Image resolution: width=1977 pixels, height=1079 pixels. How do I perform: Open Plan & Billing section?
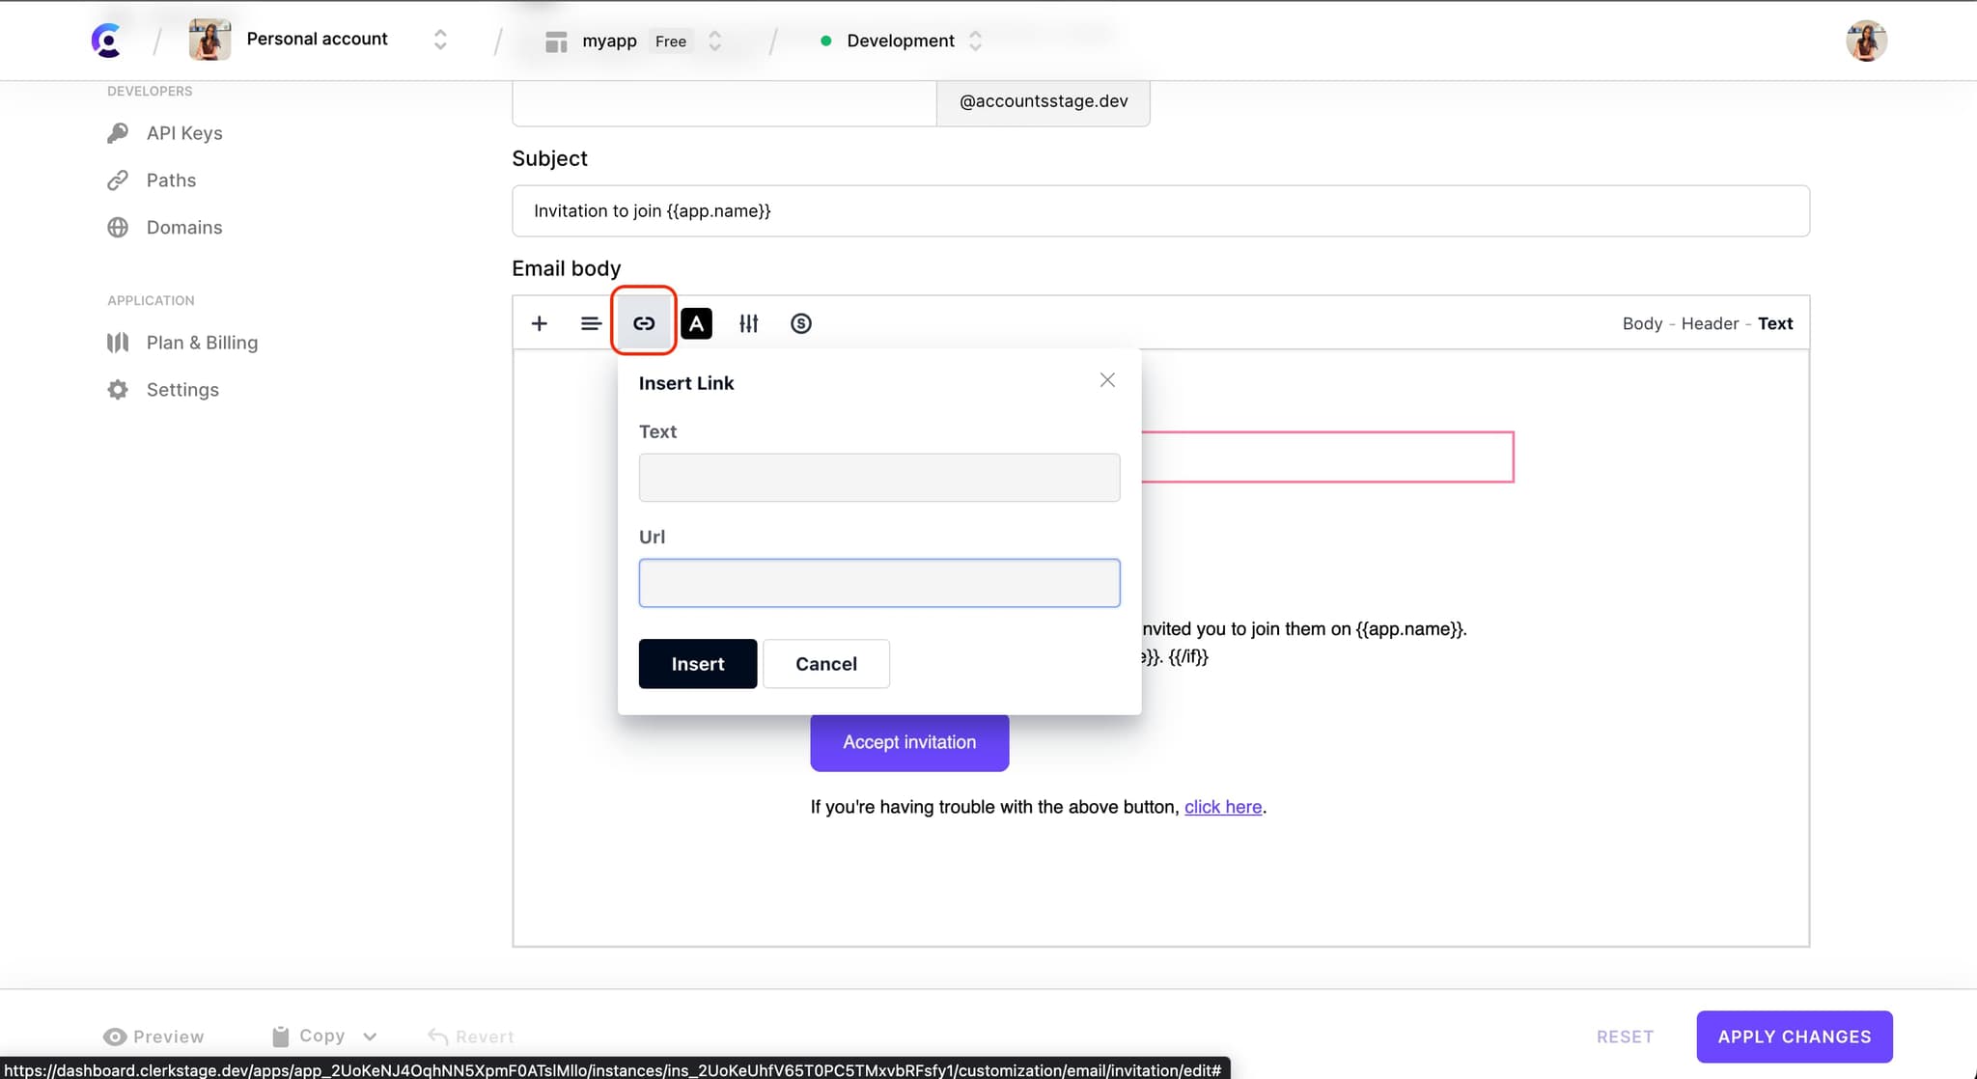(202, 343)
